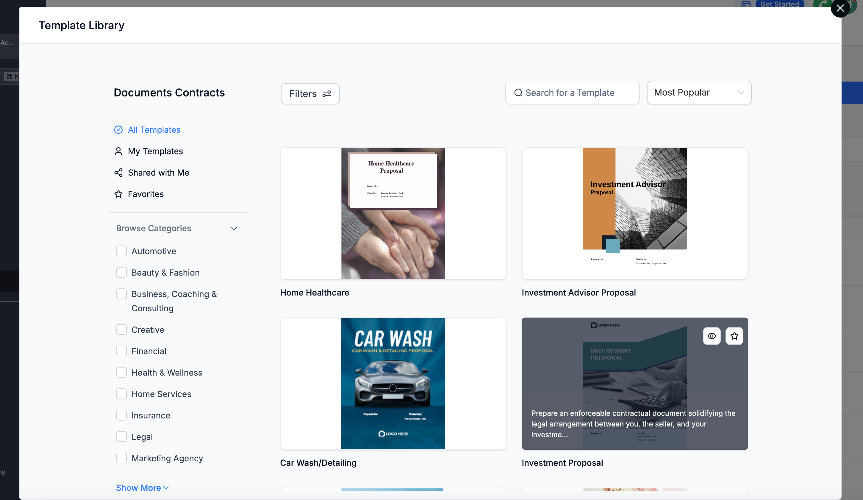This screenshot has height=500, width=863.
Task: Collapse the Browse Categories section
Action: (x=234, y=229)
